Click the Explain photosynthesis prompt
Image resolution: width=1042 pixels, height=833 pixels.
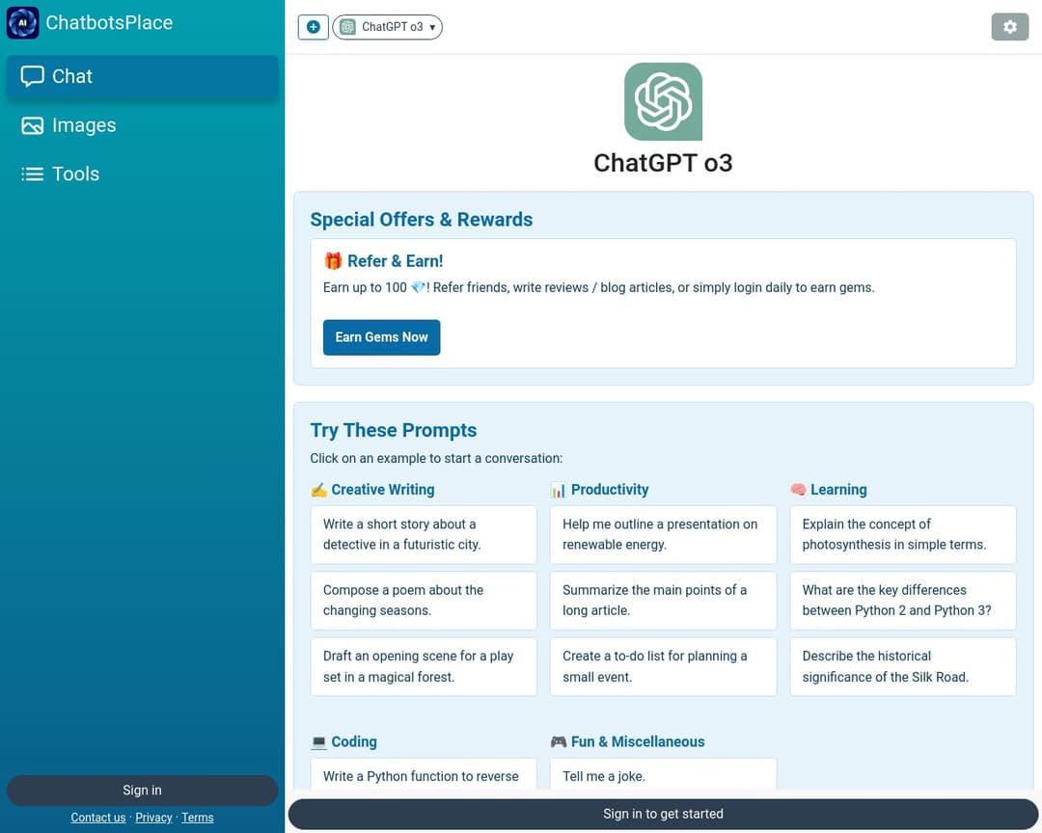point(901,534)
